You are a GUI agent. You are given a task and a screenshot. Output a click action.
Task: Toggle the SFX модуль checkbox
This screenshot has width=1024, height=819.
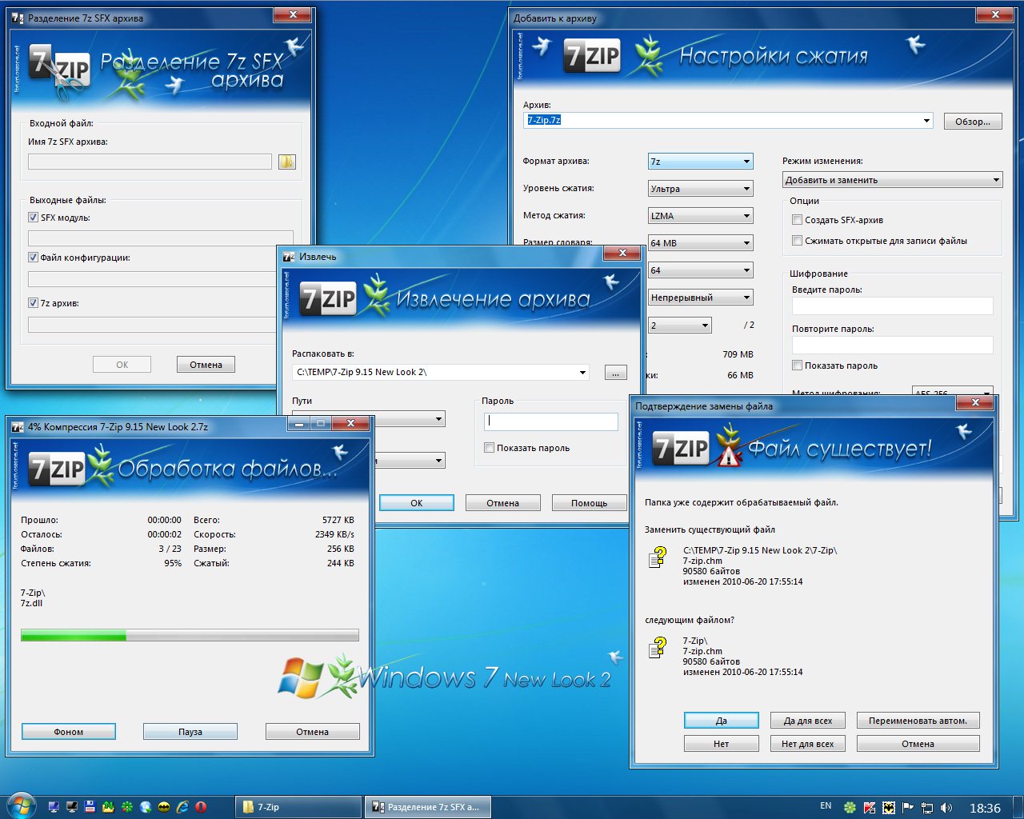click(x=33, y=218)
